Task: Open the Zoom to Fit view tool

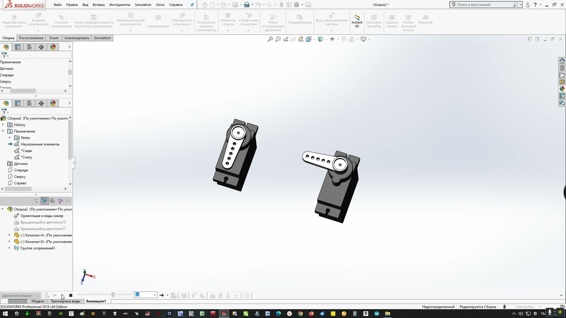Action: [x=270, y=39]
